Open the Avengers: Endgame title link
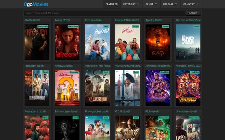The height and width of the screenshot is (140, 225). click(158, 66)
